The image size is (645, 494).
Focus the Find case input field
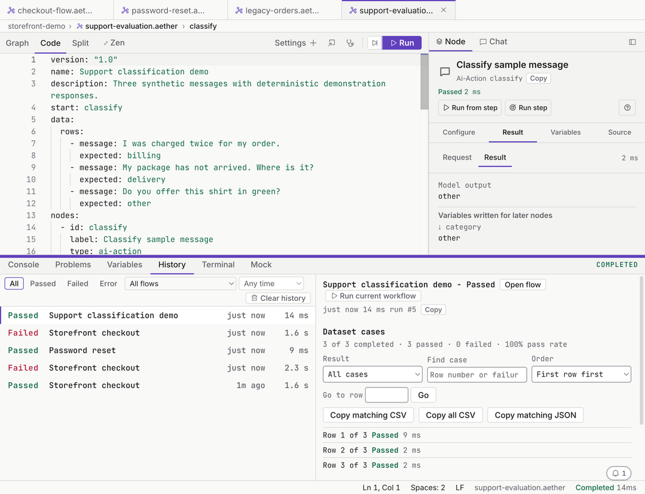pos(477,375)
